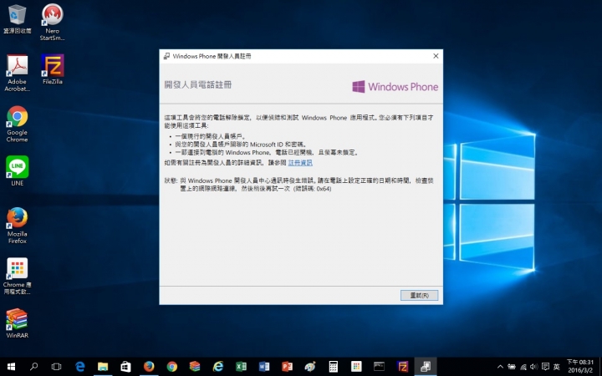Open PowerPoint from the taskbar
The image size is (602, 376).
point(287,367)
